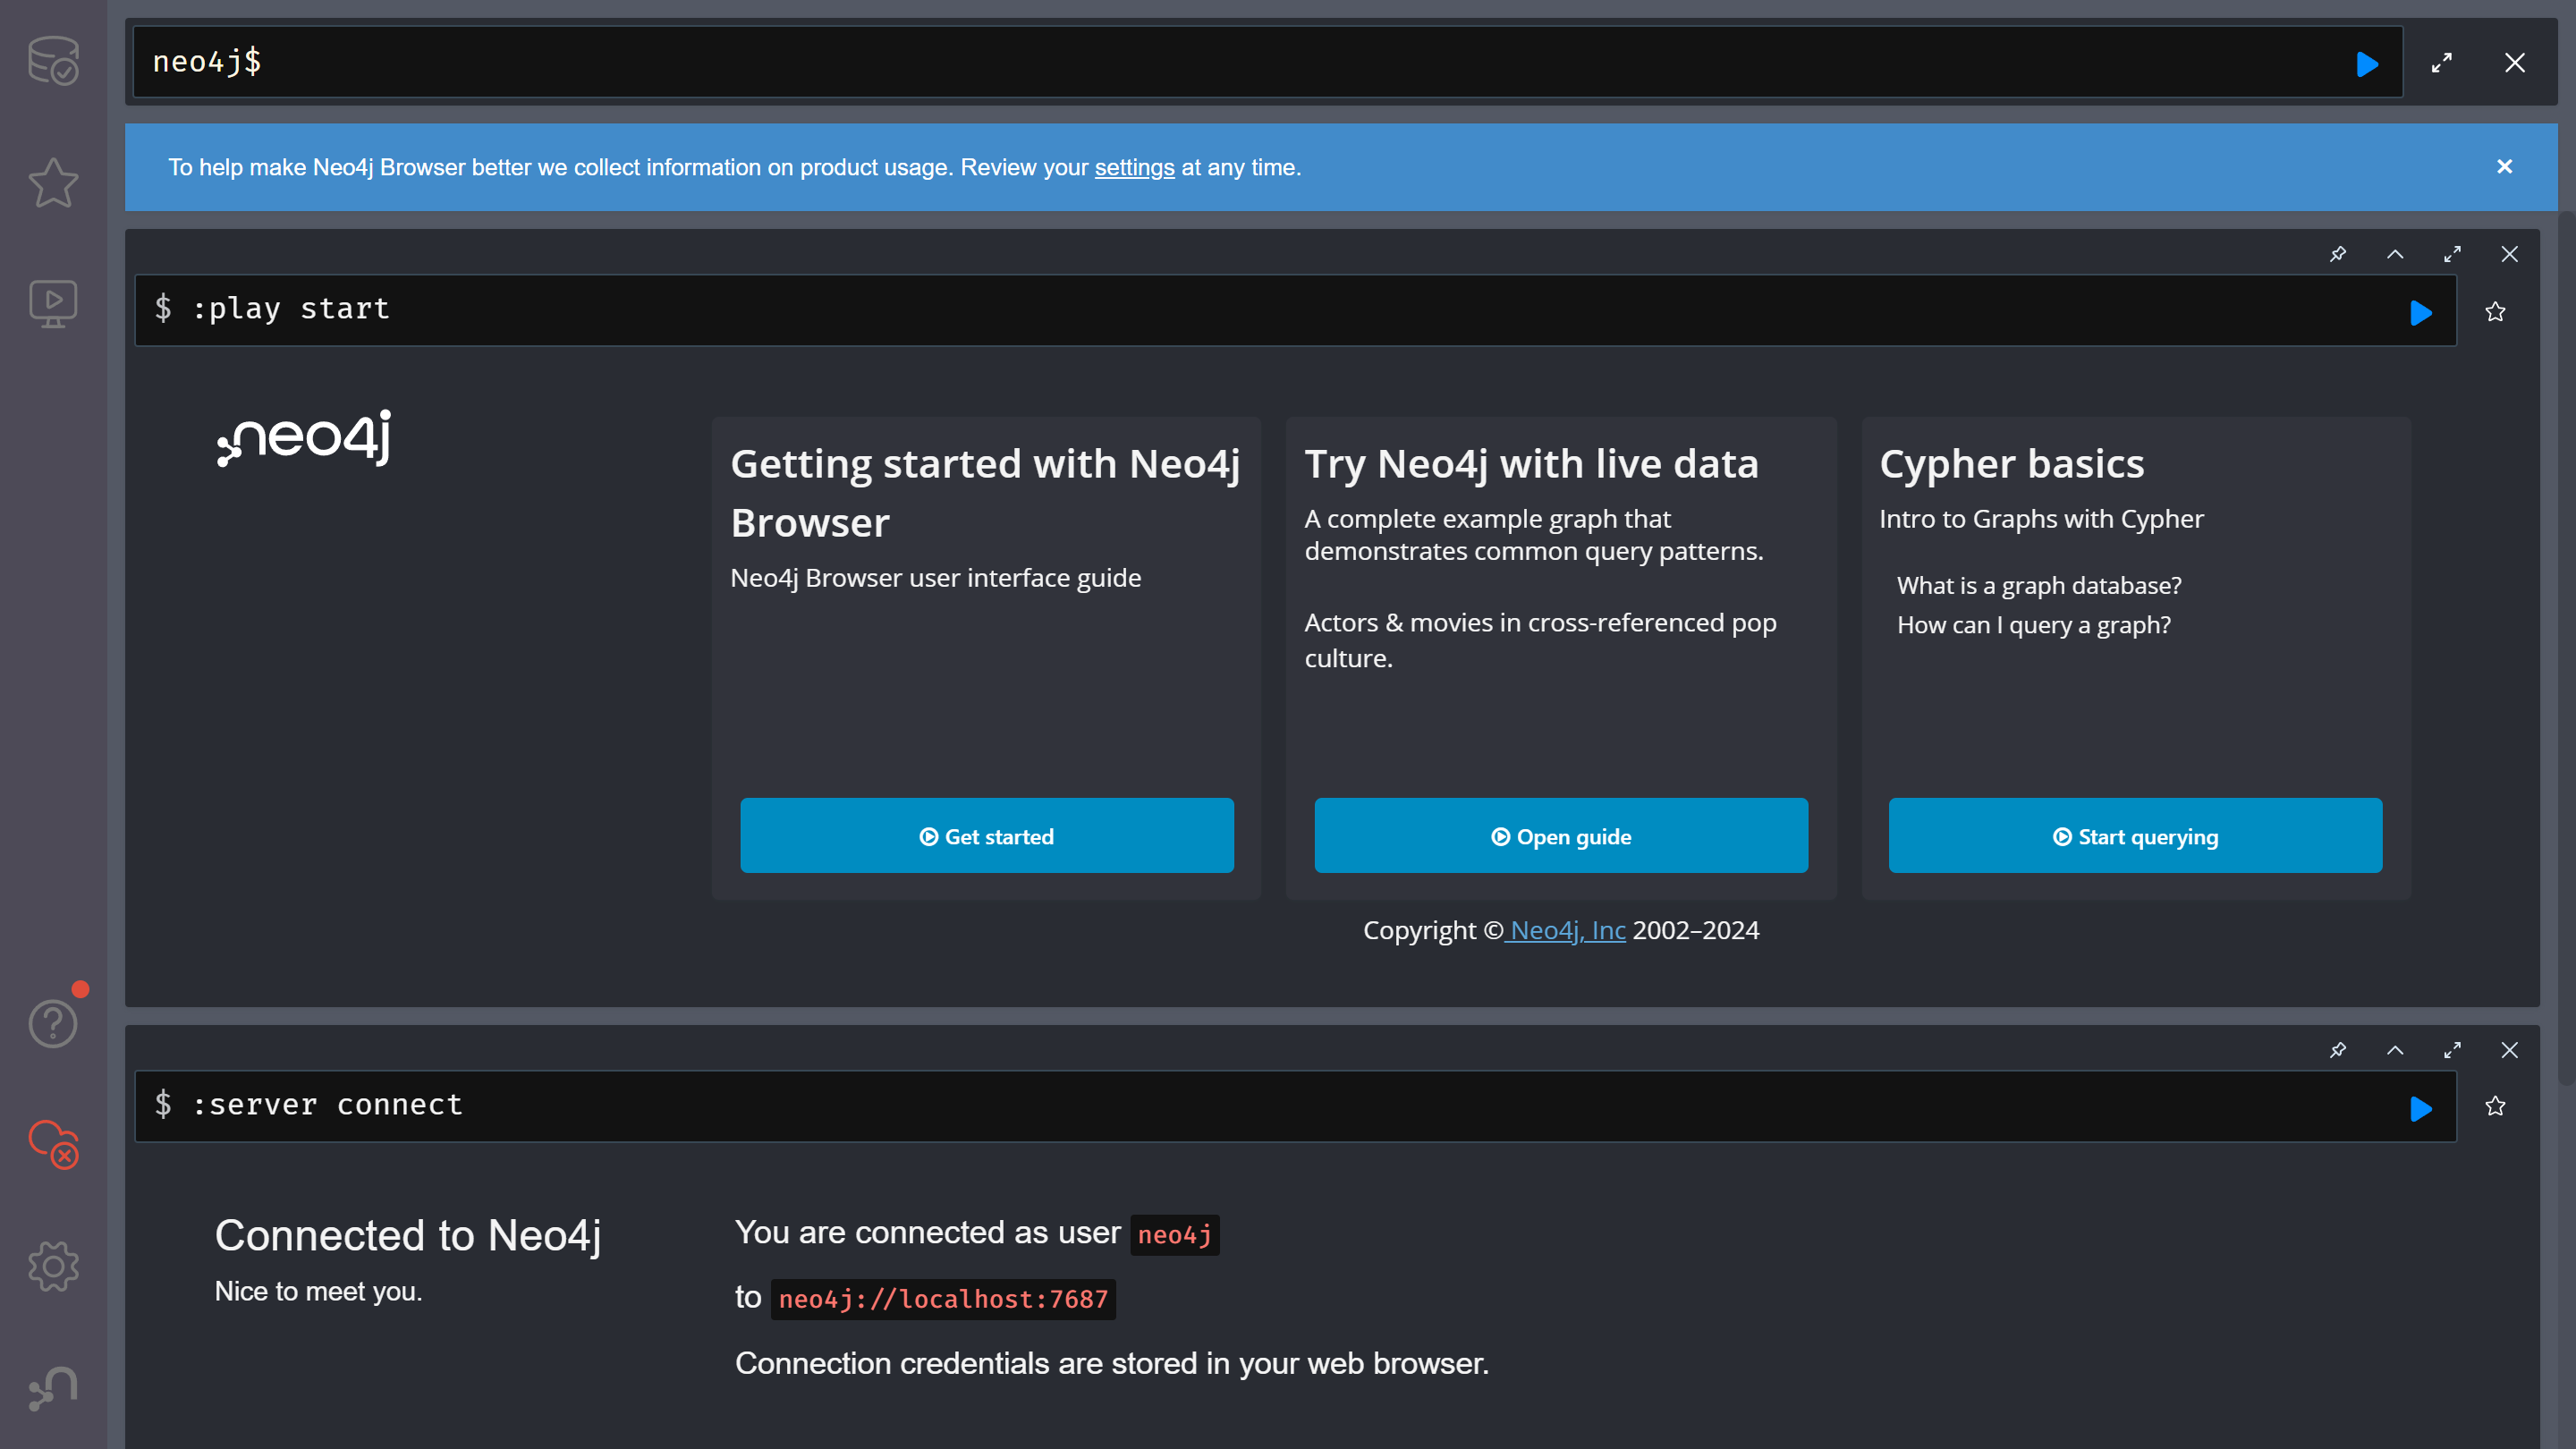Expand the :play start frame fullscreen
The width and height of the screenshot is (2576, 1449).
click(x=2452, y=254)
